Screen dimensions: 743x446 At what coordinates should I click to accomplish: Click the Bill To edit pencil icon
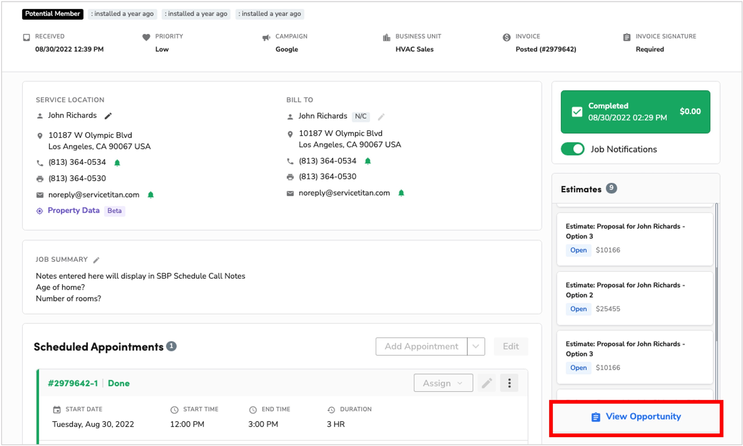[381, 117]
